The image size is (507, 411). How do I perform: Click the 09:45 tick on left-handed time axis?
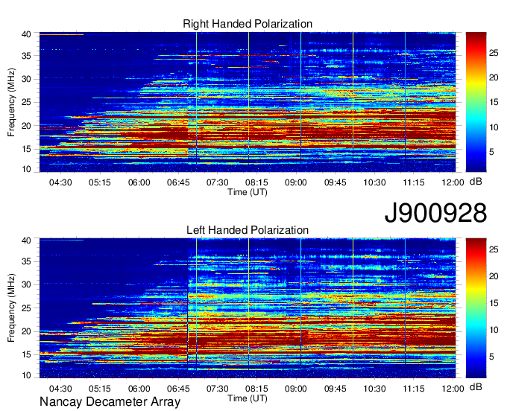tap(336, 389)
